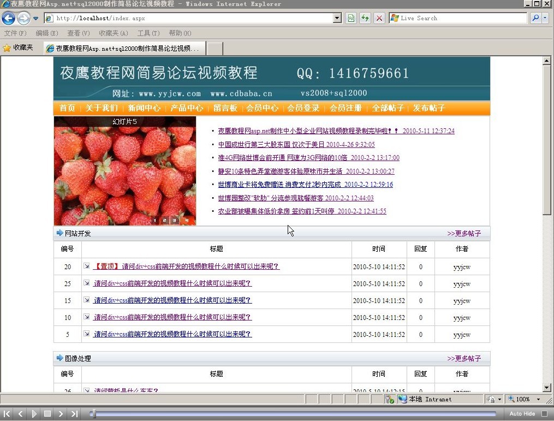Open the 帮助(H) menu

[x=180, y=33]
